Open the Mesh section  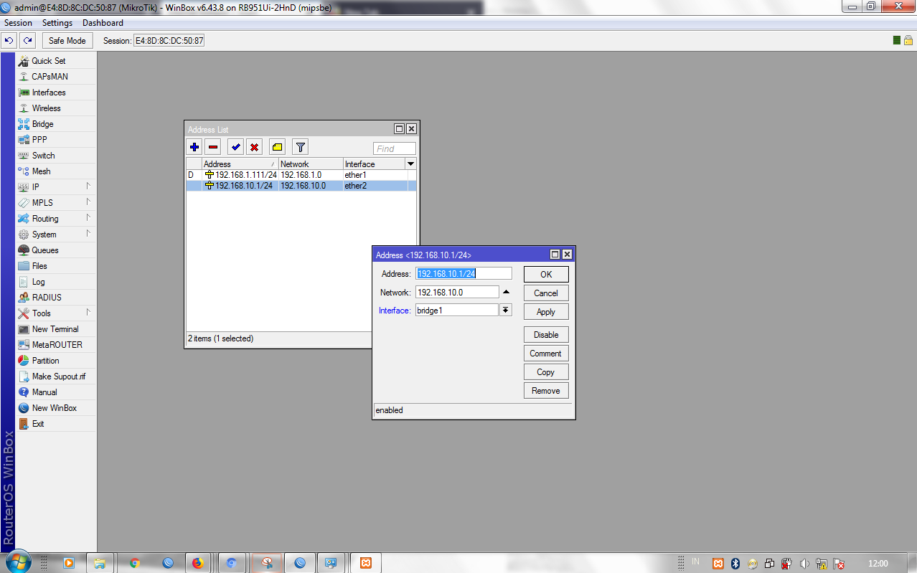click(x=56, y=171)
